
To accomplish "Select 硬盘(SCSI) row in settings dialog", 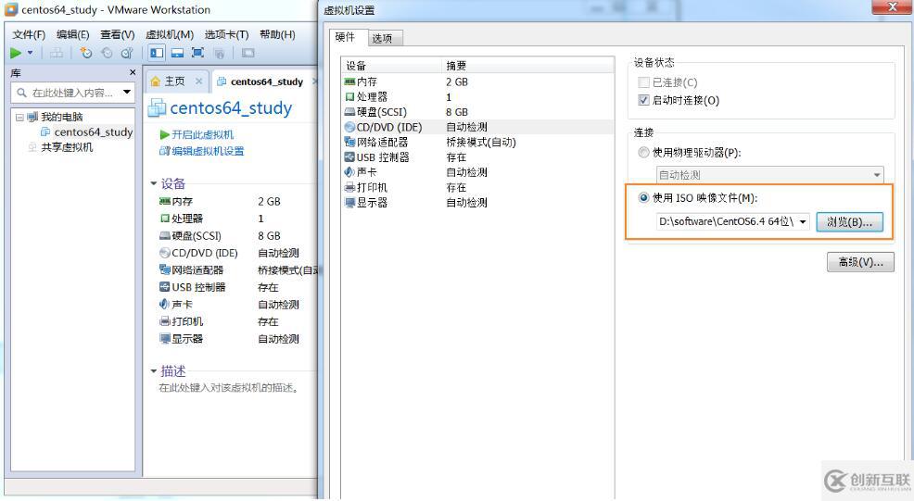I will [x=477, y=112].
